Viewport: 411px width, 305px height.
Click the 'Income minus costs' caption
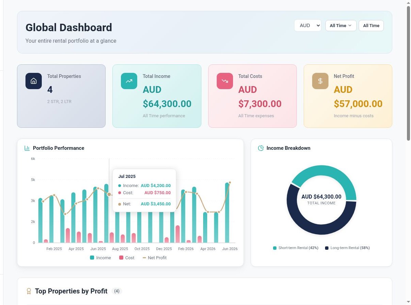pos(354,116)
